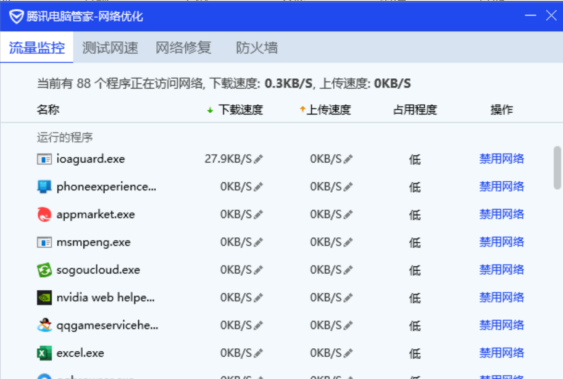Click the ioaguard.exe program icon
This screenshot has width=563, height=379.
click(44, 159)
